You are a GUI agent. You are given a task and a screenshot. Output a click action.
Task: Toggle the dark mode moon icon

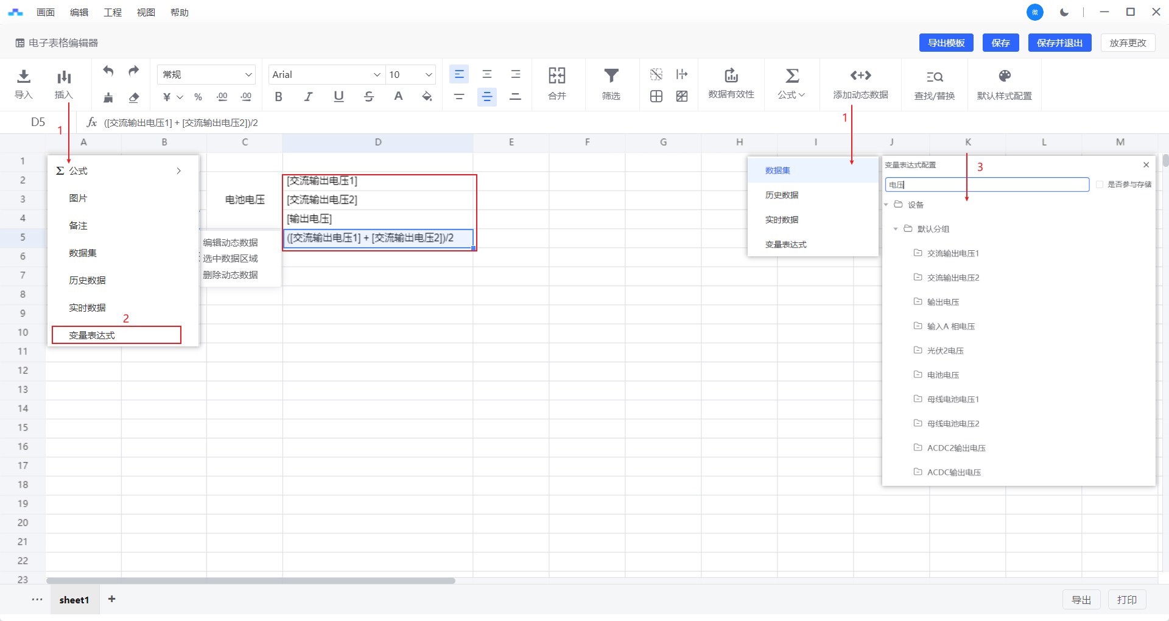tap(1064, 12)
